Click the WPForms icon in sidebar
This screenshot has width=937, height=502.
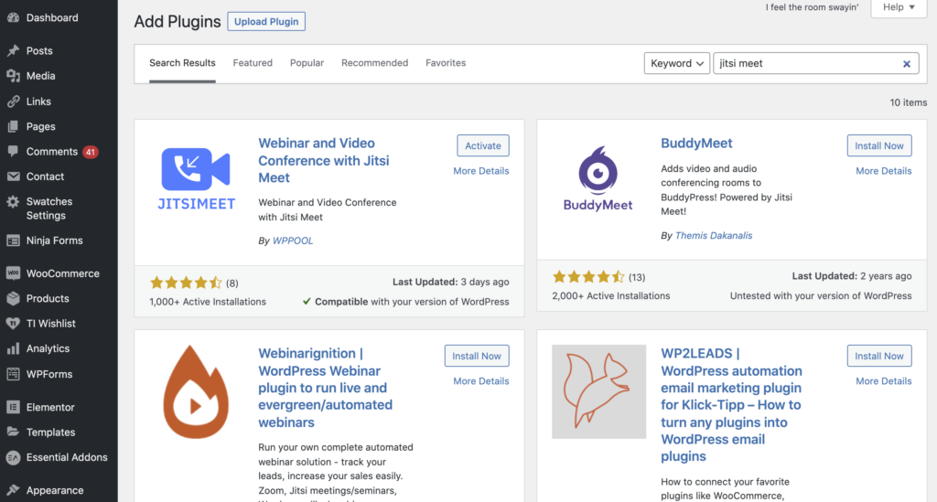coord(13,374)
